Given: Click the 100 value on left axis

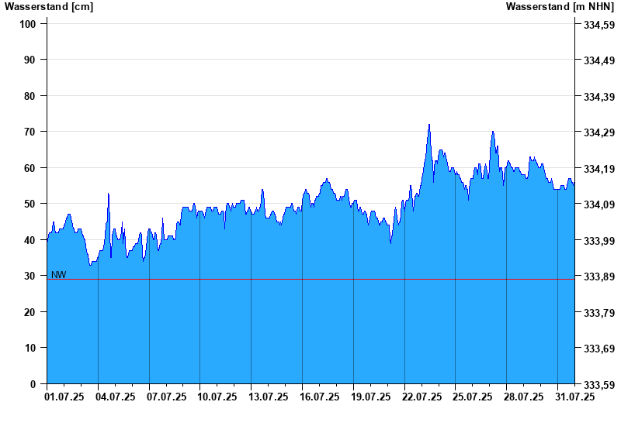Looking at the screenshot, I should [28, 24].
